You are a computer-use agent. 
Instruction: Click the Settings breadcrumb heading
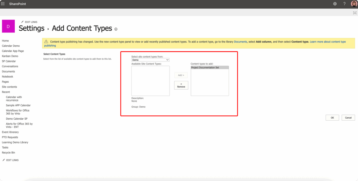click(31, 29)
